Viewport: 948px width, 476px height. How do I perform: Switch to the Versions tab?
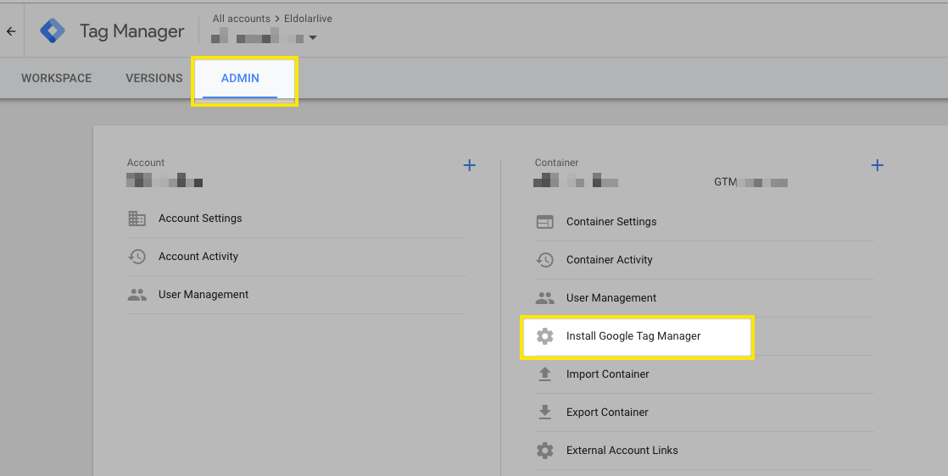(154, 79)
